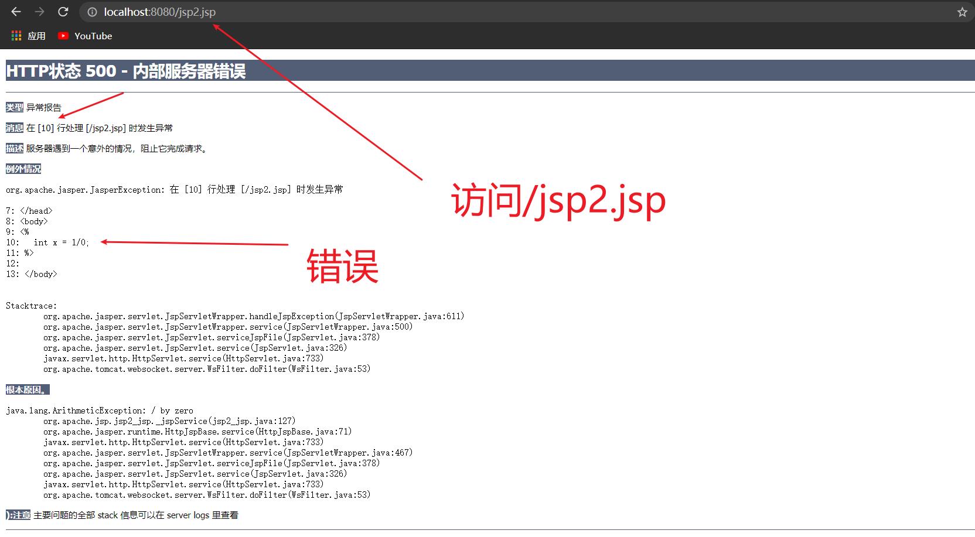Click the 例外情况 heading
The height and width of the screenshot is (537, 975).
coord(23,169)
